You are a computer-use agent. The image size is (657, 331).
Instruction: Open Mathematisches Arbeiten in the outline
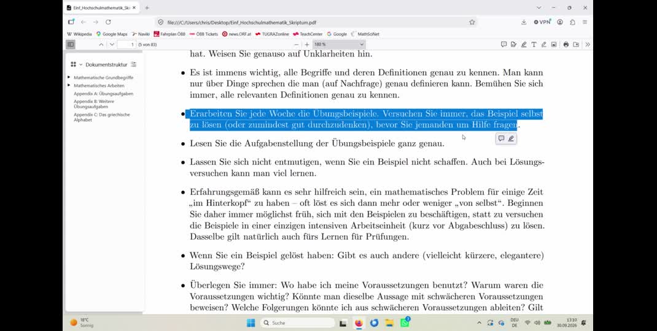coord(99,85)
